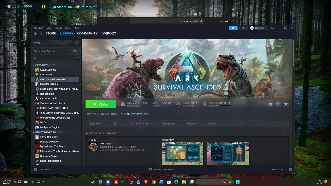
Task: Show hidden system tray icons chevron
Action: pyautogui.click(x=44, y=182)
